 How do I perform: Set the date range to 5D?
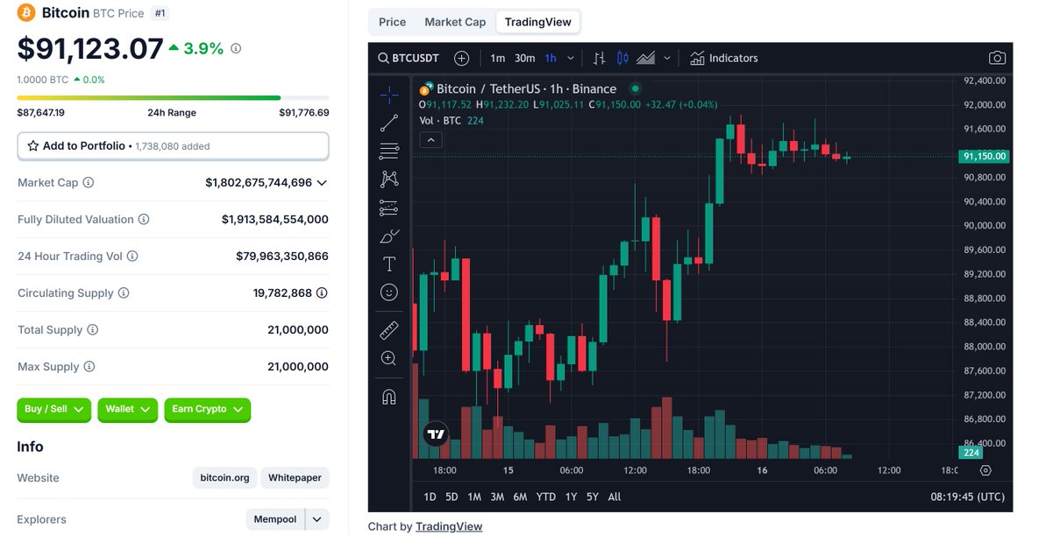pyautogui.click(x=451, y=496)
